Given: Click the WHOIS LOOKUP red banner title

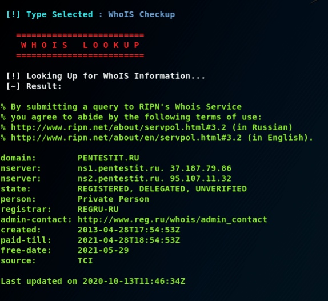Looking at the screenshot, I should pyautogui.click(x=80, y=45).
